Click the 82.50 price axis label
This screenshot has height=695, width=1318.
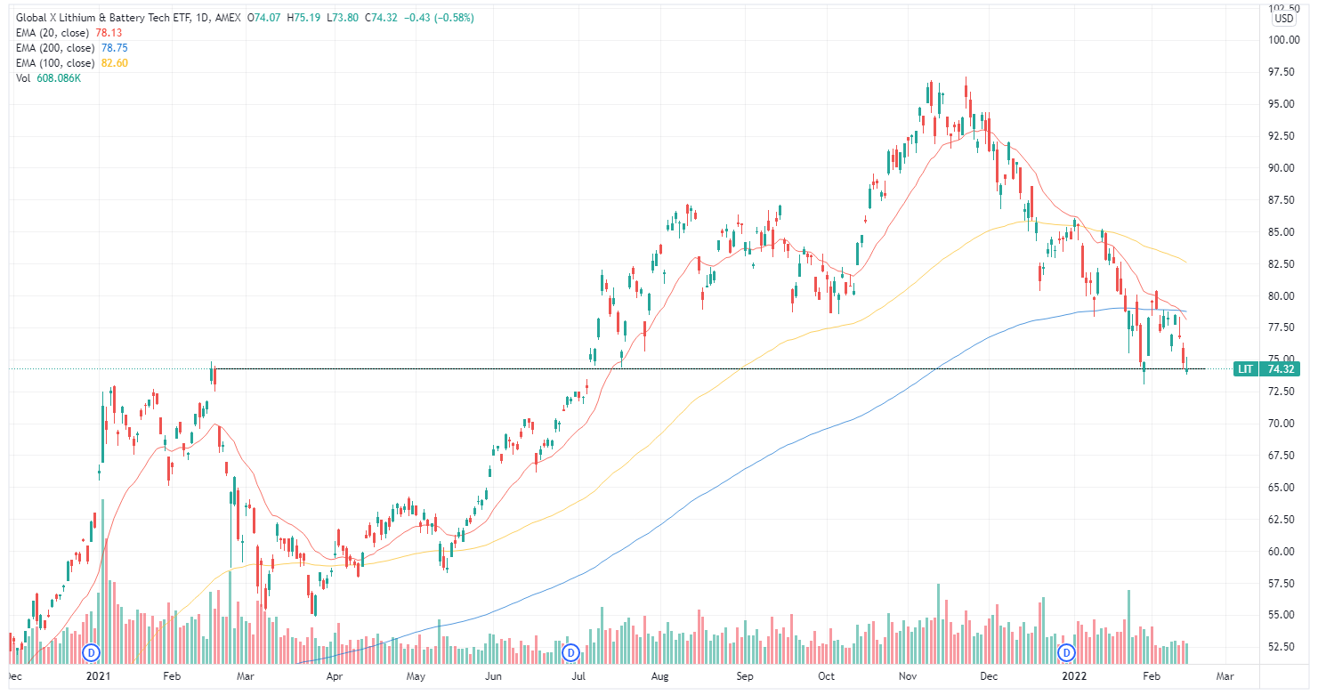pyautogui.click(x=1282, y=264)
